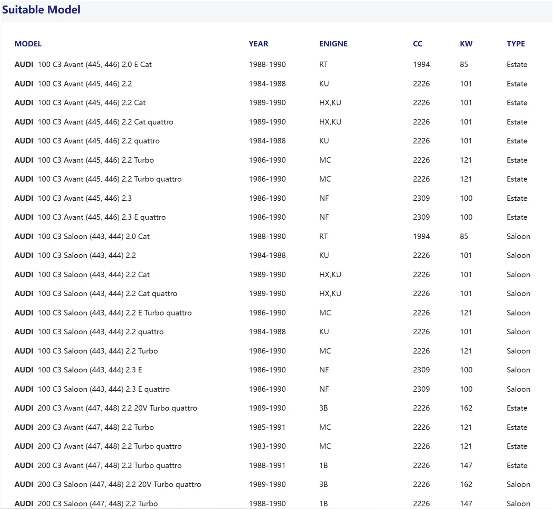553x509 pixels.
Task: Select model 100 C3 Saloon 2.2 Cat quattro
Action: coord(96,293)
